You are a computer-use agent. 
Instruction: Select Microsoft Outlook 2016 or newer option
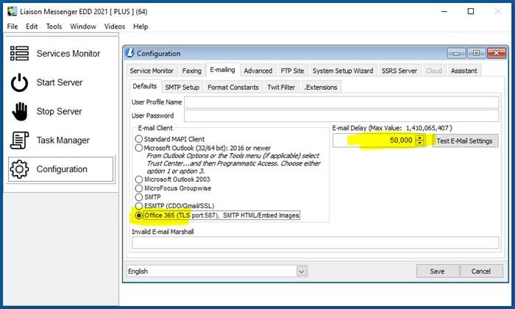[x=139, y=148]
